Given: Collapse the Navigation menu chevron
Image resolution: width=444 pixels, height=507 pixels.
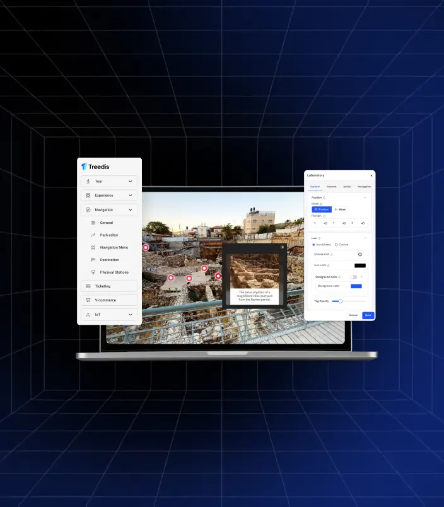Looking at the screenshot, I should pos(131,210).
